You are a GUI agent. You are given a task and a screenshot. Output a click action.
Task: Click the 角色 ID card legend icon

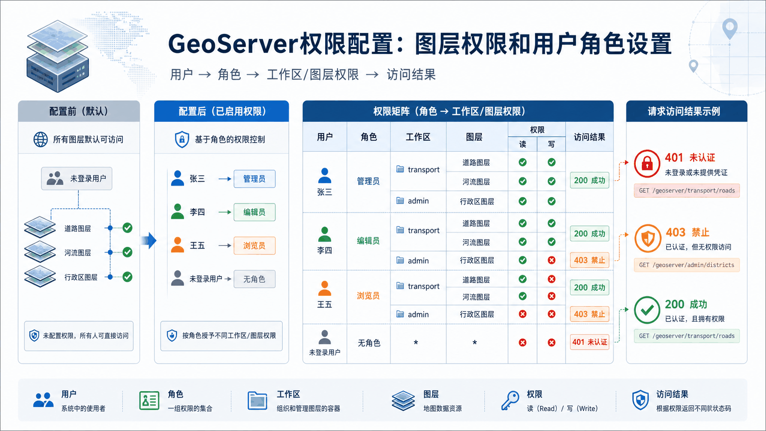click(x=149, y=400)
